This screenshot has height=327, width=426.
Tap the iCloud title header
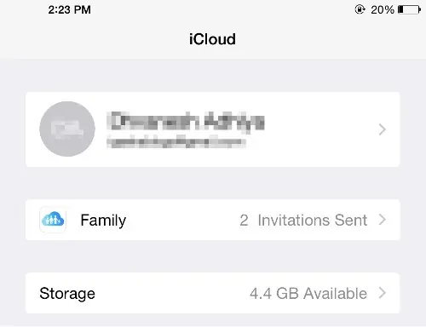[x=212, y=39]
